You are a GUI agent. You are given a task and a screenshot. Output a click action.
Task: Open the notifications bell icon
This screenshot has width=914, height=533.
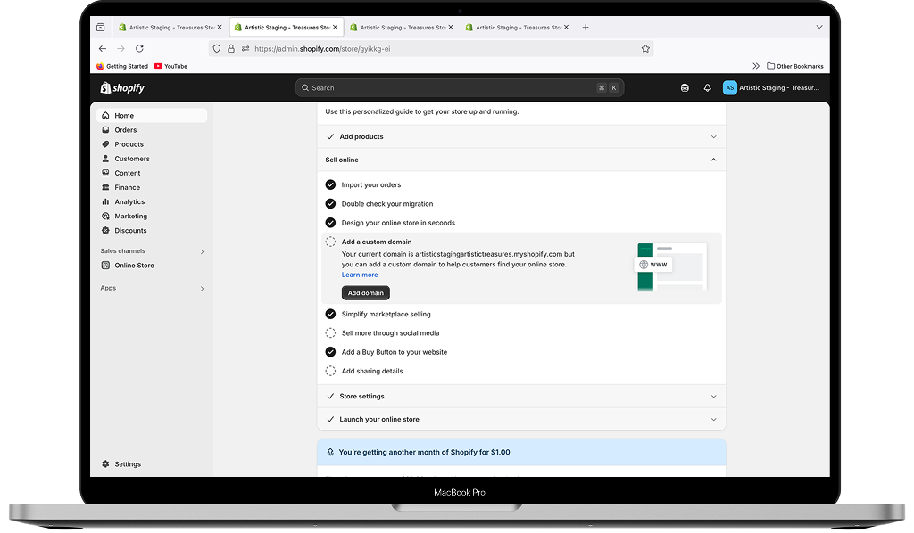[x=707, y=88]
